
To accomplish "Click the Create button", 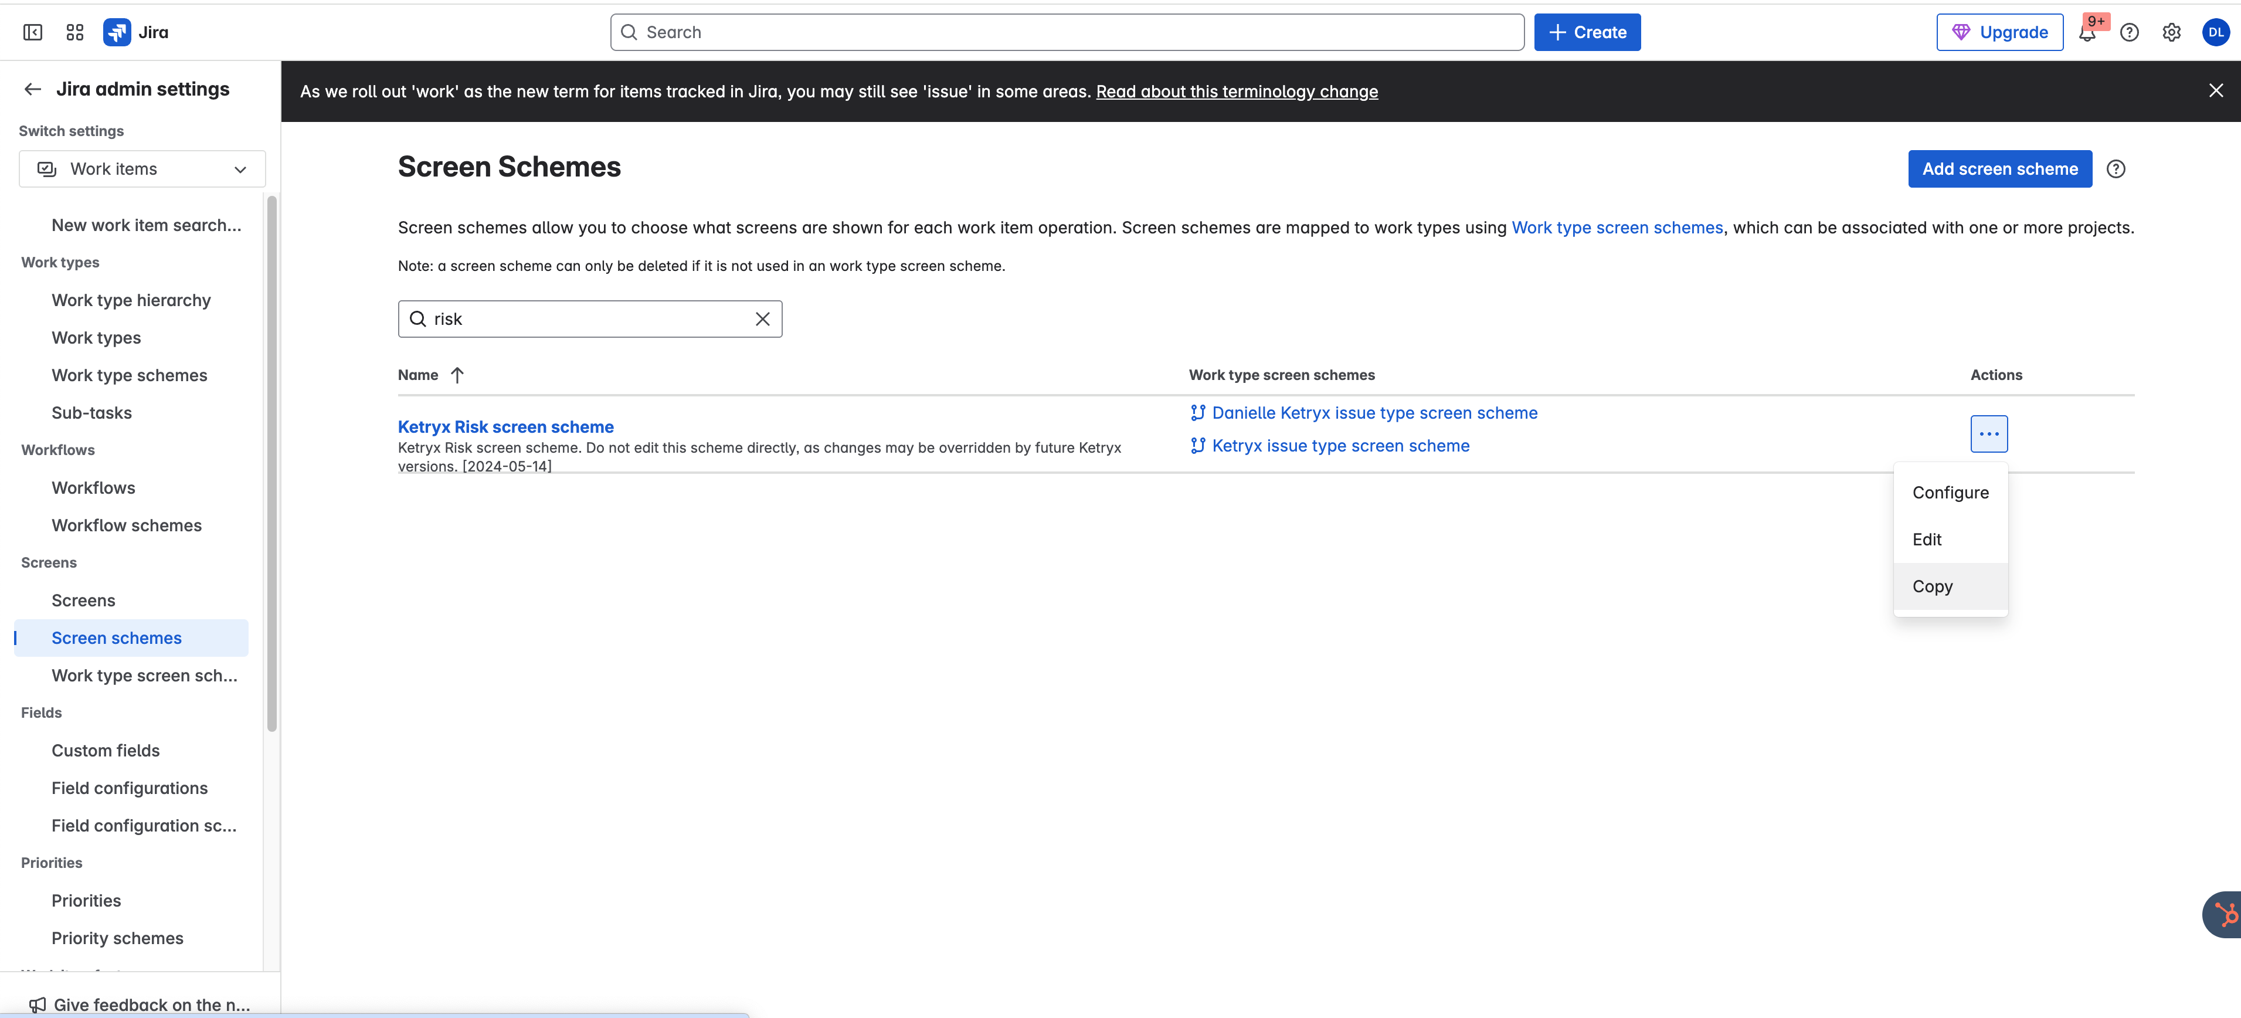I will point(1587,32).
